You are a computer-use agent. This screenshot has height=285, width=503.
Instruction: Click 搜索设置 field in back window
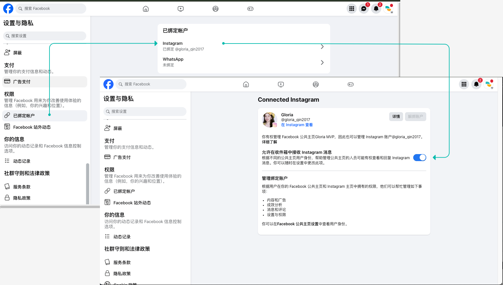(45, 36)
